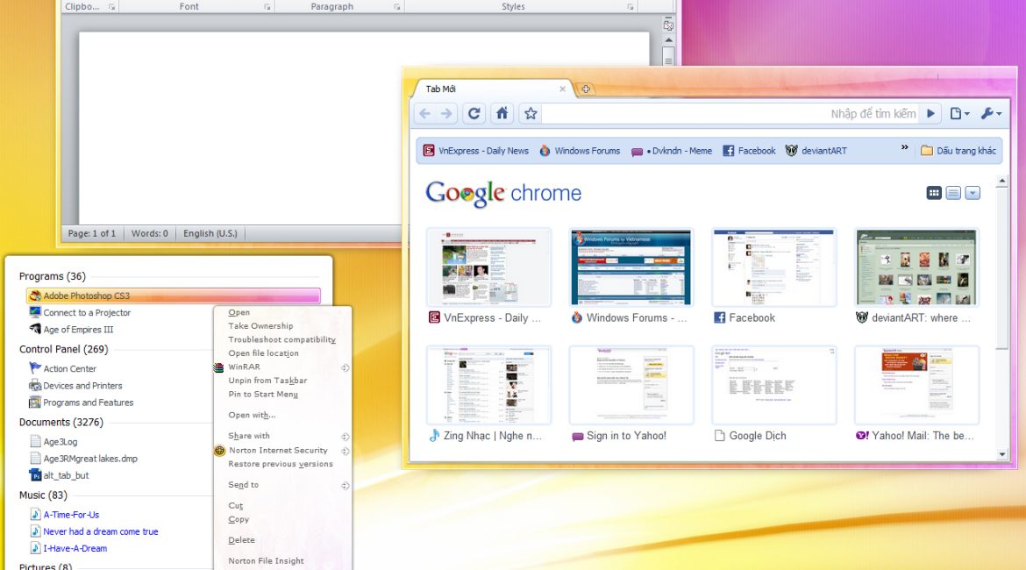Play Never had a dream come true

[94, 532]
